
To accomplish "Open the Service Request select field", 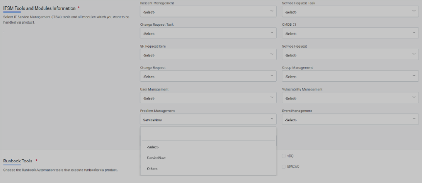I will point(349,55).
